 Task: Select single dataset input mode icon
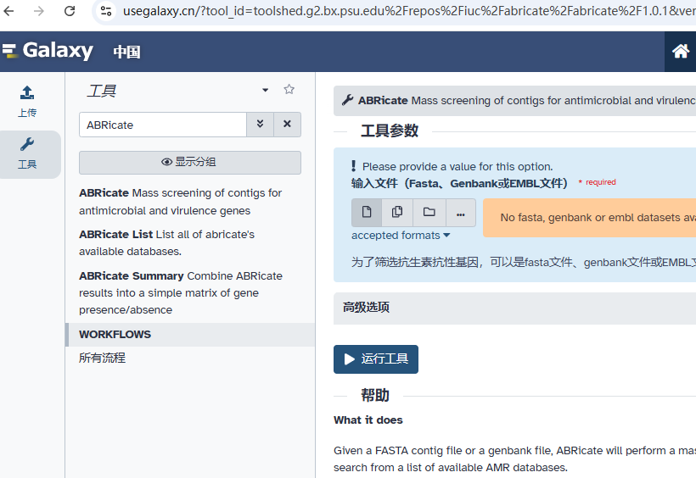pos(367,213)
